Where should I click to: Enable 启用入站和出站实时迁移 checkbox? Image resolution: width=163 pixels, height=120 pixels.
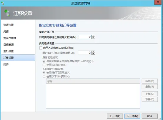[x=41, y=48]
